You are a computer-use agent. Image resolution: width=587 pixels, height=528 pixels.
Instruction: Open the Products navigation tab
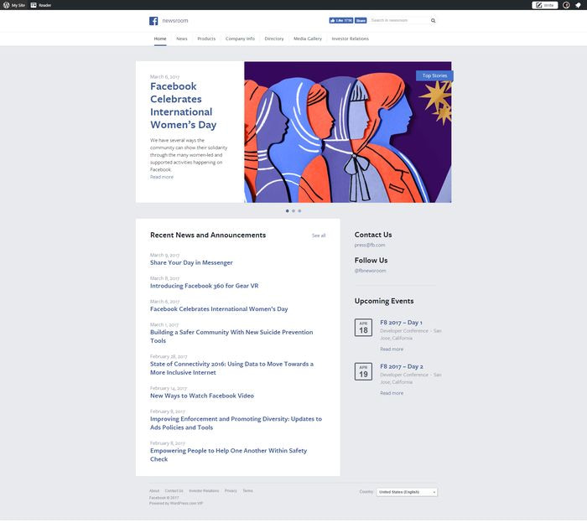206,39
